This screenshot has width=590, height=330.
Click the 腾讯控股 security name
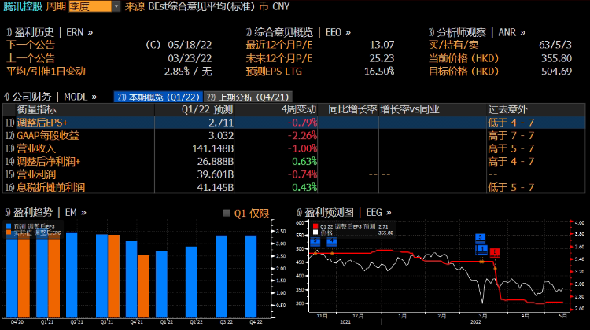tap(23, 6)
